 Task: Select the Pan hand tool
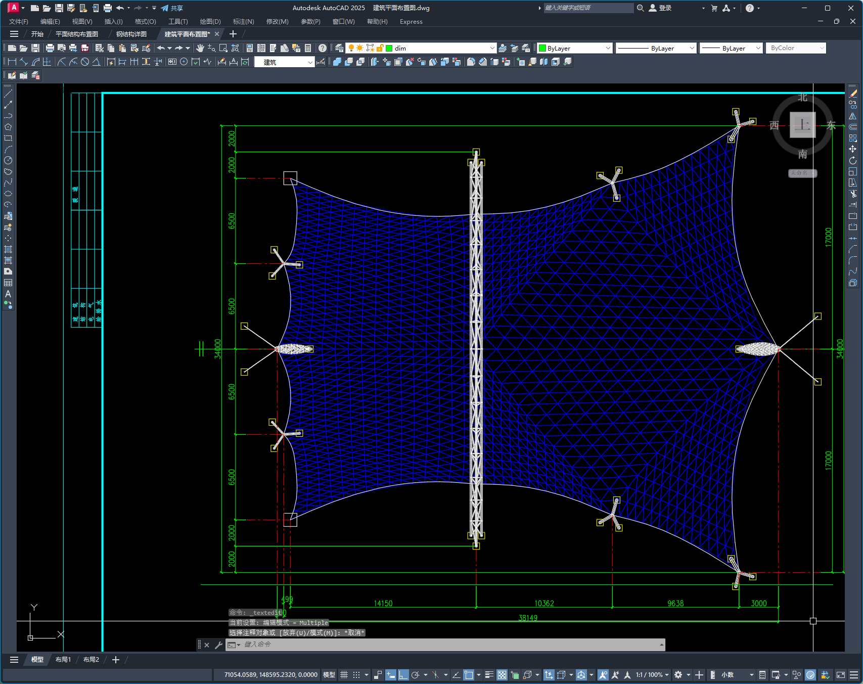coord(200,48)
